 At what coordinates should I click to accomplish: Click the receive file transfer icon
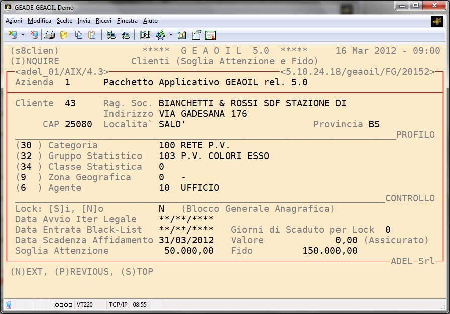tap(126, 35)
